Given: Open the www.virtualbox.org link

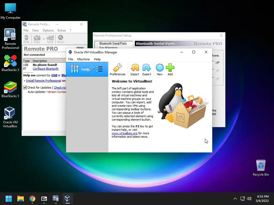Looking at the screenshot, I should point(124,133).
